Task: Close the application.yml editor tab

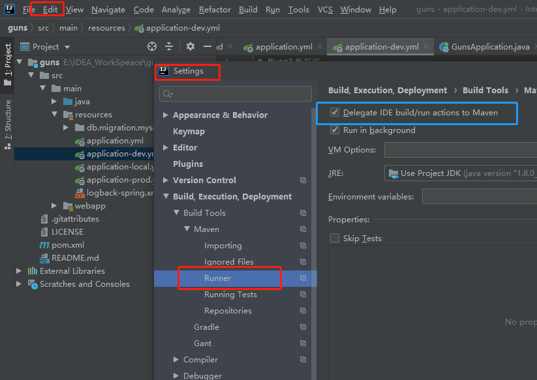Action: tap(320, 46)
